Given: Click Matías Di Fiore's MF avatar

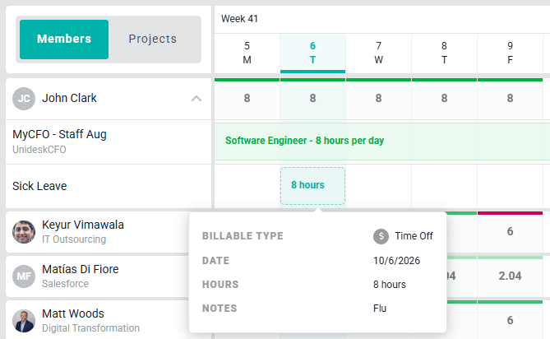Looking at the screenshot, I should point(24,276).
